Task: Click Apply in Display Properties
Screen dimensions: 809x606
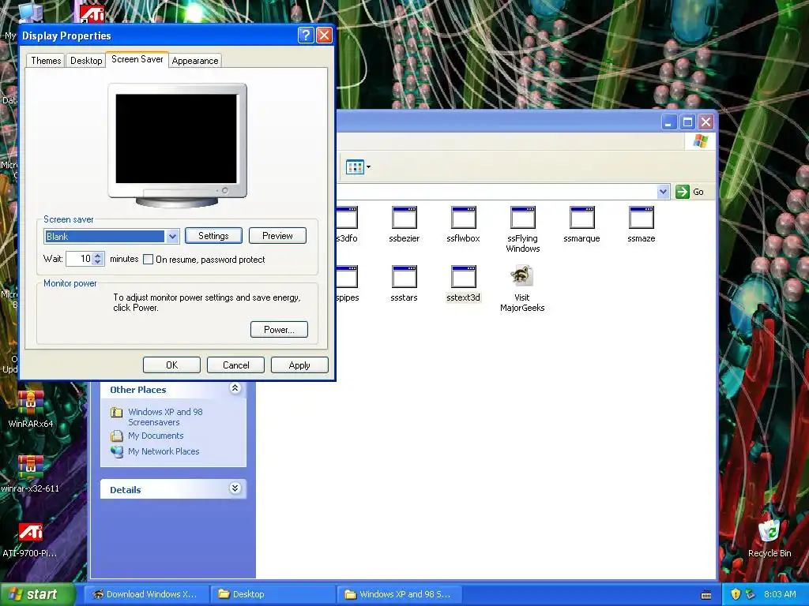Action: tap(299, 365)
